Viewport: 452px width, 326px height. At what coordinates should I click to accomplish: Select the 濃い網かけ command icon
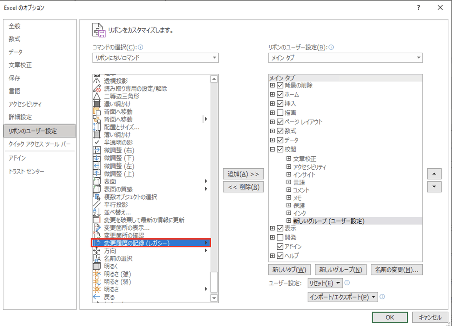pyautogui.click(x=97, y=104)
